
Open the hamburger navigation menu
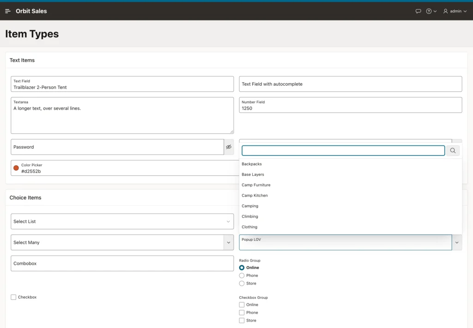(x=8, y=11)
